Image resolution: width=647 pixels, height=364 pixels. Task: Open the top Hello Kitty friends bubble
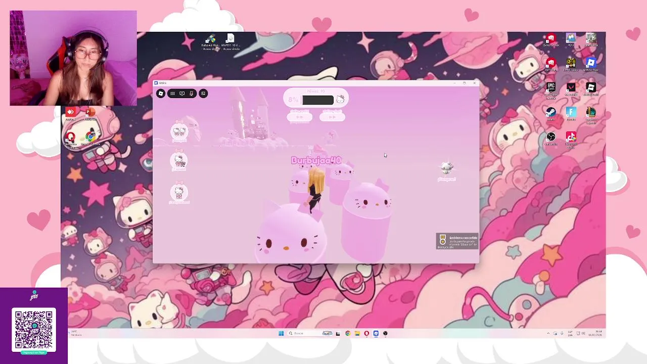pos(179,132)
